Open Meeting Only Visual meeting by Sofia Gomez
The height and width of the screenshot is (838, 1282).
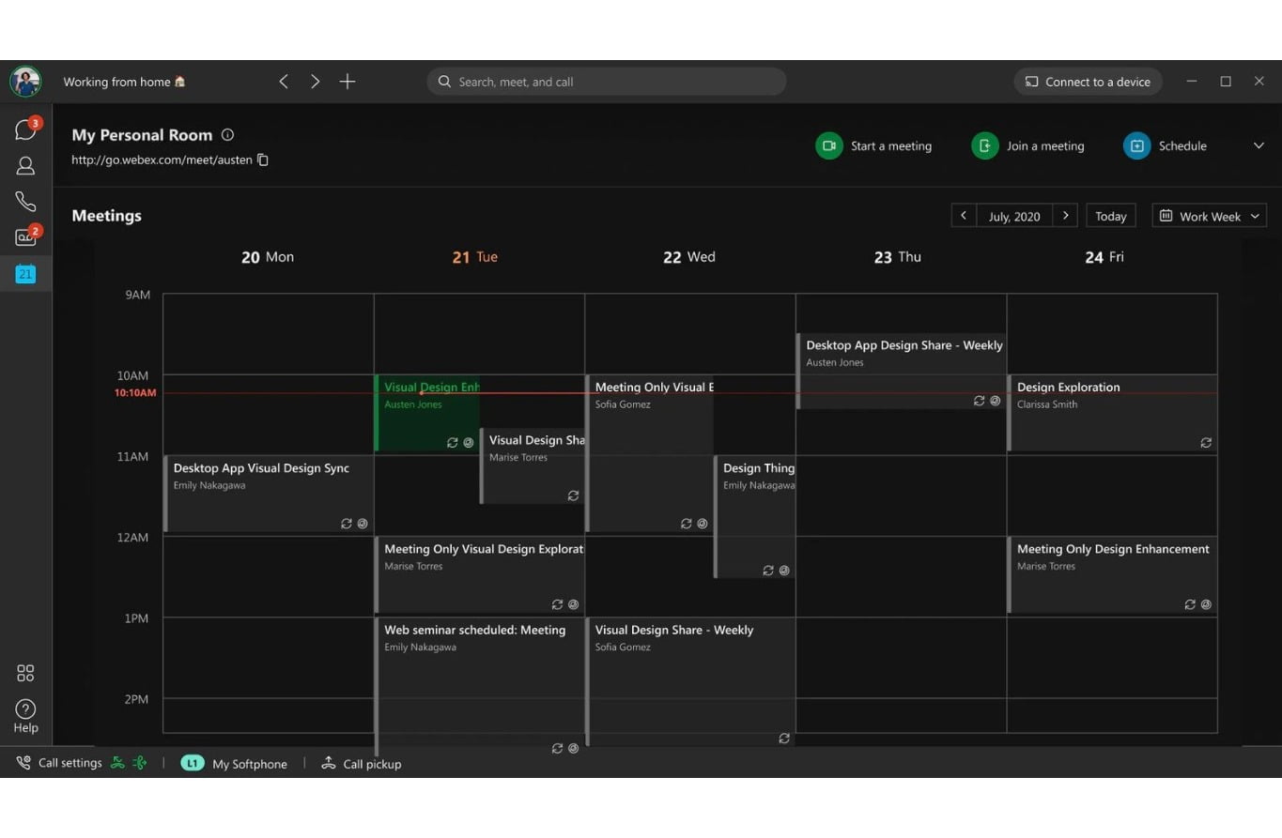[650, 453]
